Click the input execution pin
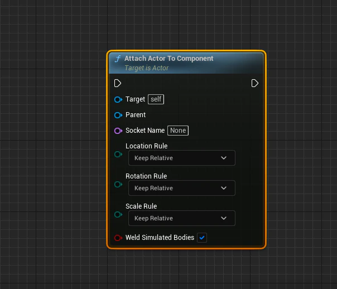 pyautogui.click(x=118, y=83)
